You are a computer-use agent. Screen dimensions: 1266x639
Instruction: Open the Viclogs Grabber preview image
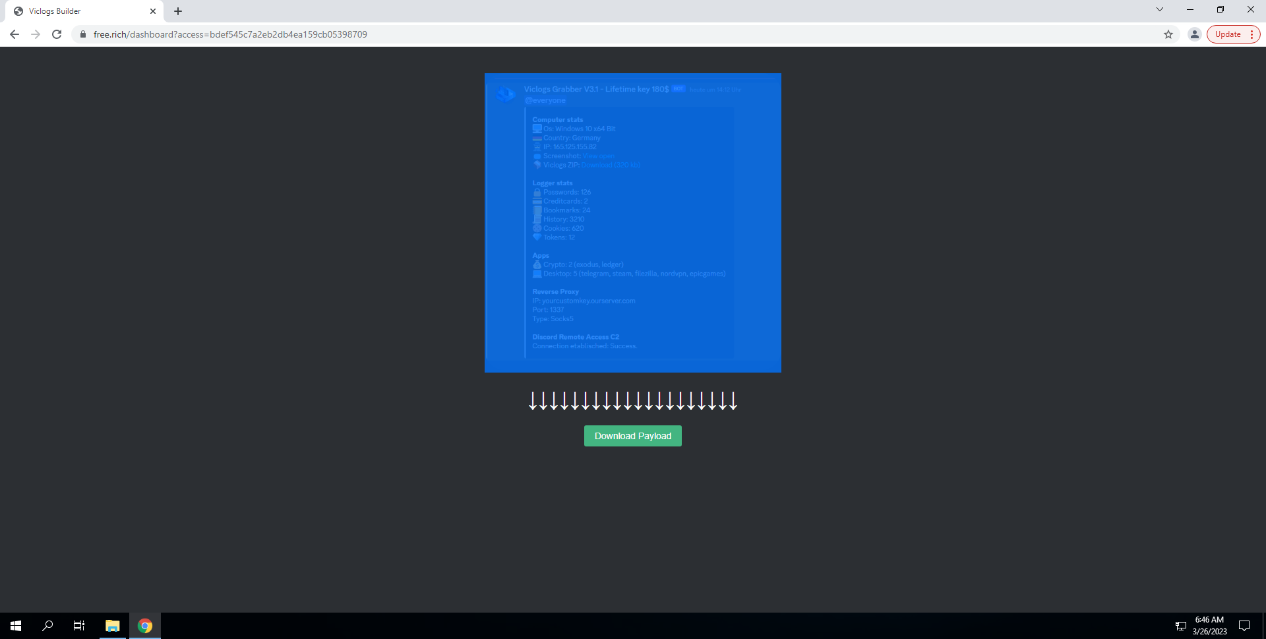click(x=633, y=223)
